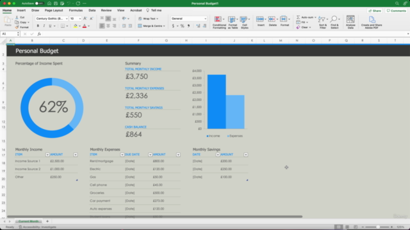
Task: Click the Undo arrow icon
Action: pyautogui.click(x=69, y=3)
